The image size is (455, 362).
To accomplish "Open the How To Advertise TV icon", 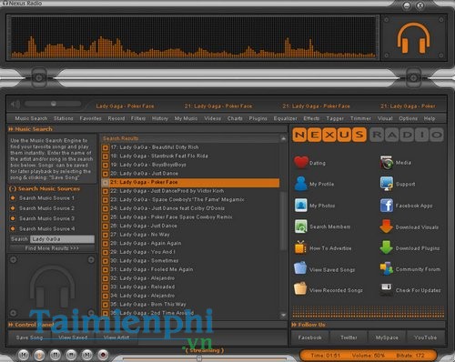I will click(300, 246).
